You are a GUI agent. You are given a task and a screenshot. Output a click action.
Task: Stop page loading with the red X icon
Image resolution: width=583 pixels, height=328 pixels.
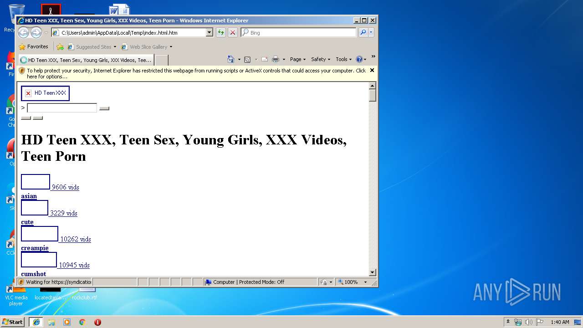(232, 32)
